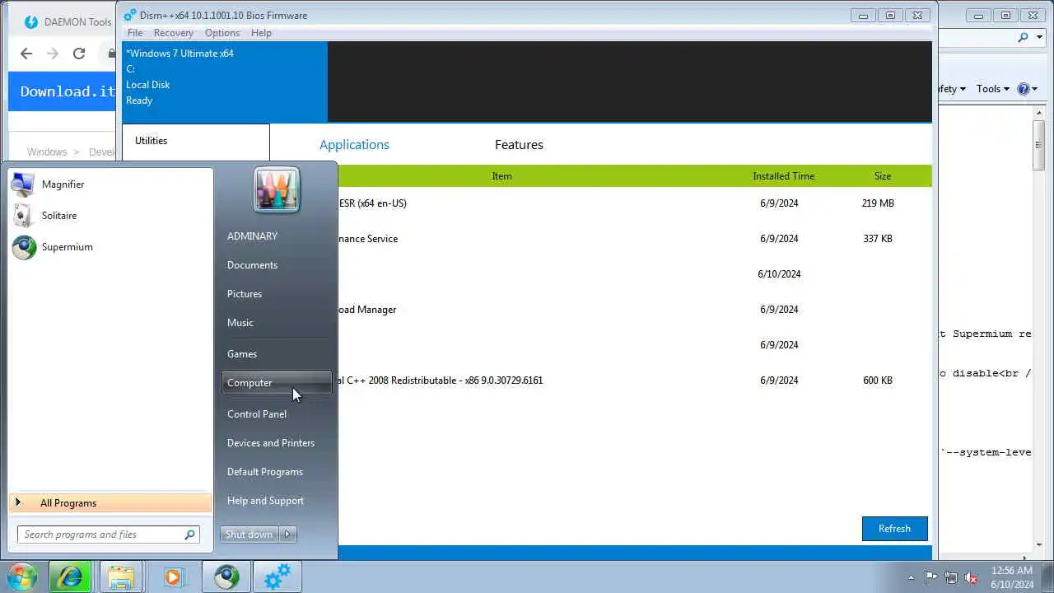Select the row ending in 'nance Service'
The height and width of the screenshot is (593, 1054).
pos(634,239)
